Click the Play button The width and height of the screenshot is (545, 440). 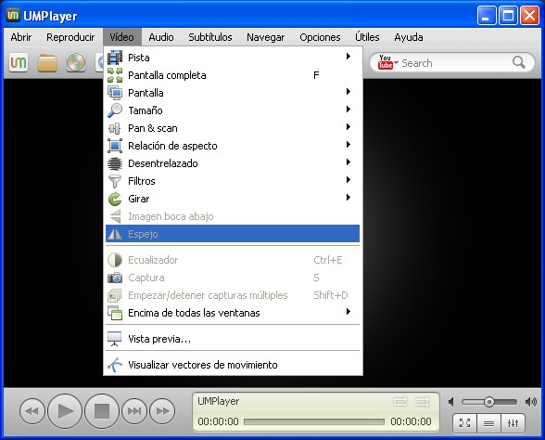65,411
